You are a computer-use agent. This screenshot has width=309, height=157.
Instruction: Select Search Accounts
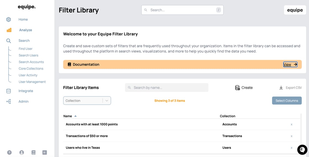click(31, 62)
